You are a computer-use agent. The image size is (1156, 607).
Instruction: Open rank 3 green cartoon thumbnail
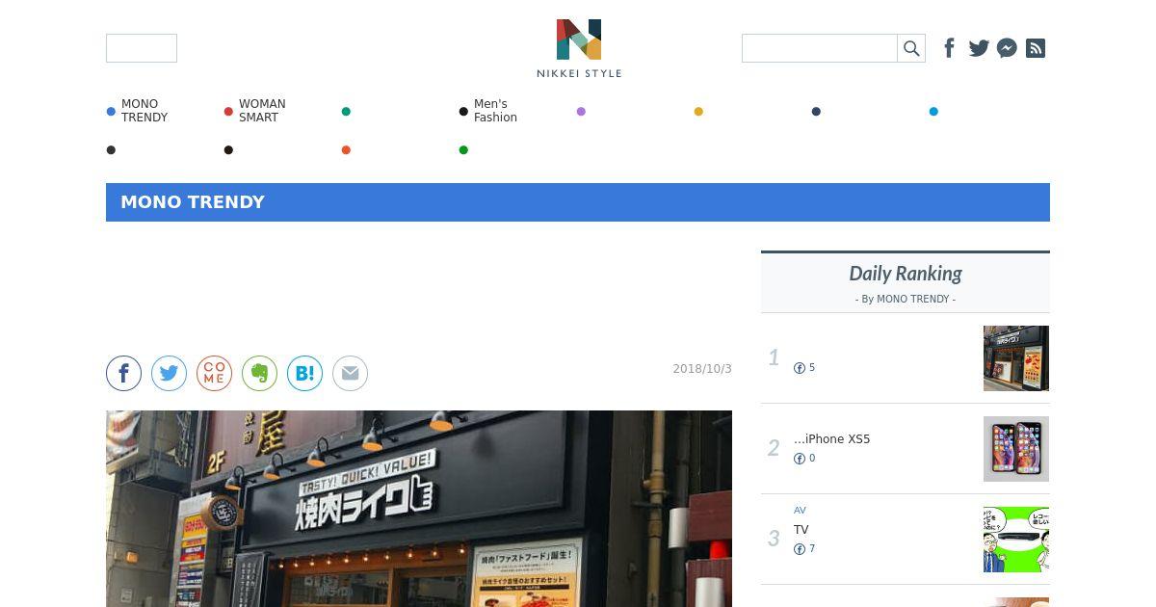(x=1016, y=540)
